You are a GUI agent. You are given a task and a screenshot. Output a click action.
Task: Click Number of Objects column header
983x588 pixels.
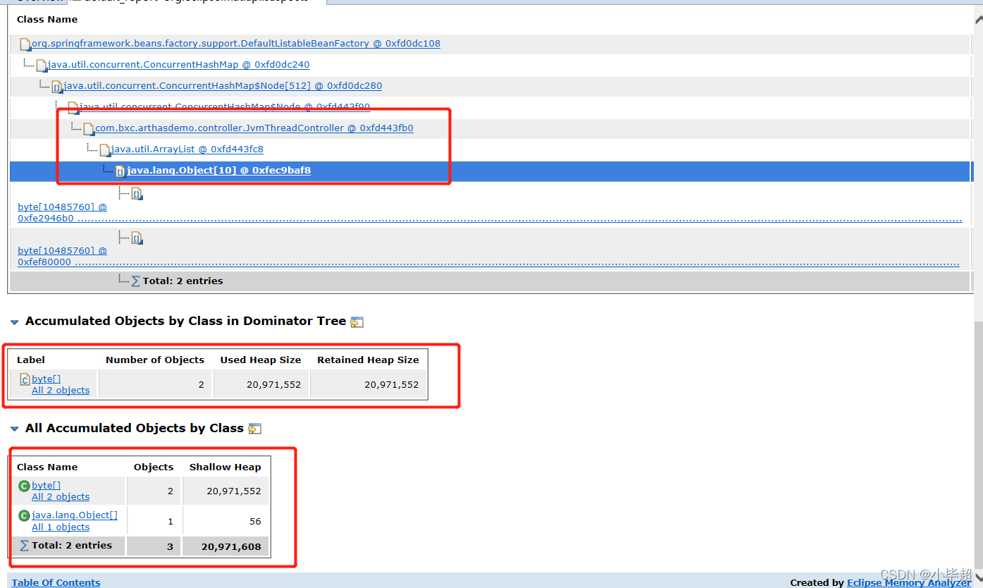(155, 360)
